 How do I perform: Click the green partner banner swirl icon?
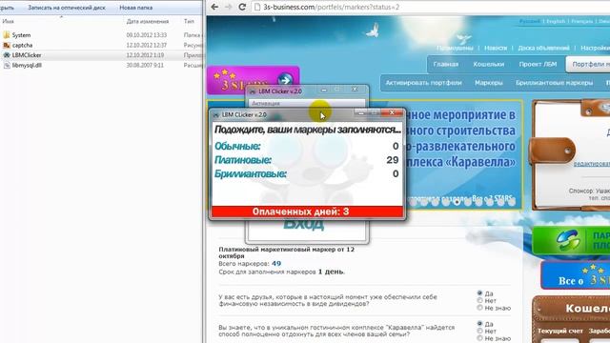pyautogui.click(x=568, y=240)
